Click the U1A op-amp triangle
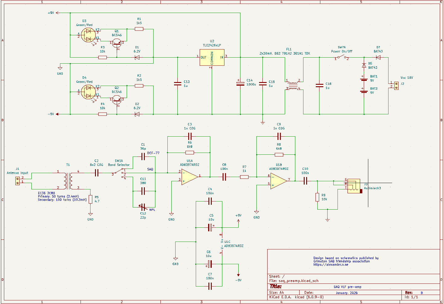 [x=189, y=177]
